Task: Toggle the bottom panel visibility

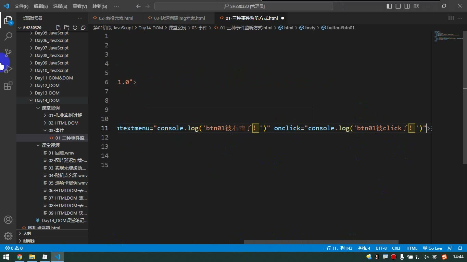Action: point(398,6)
